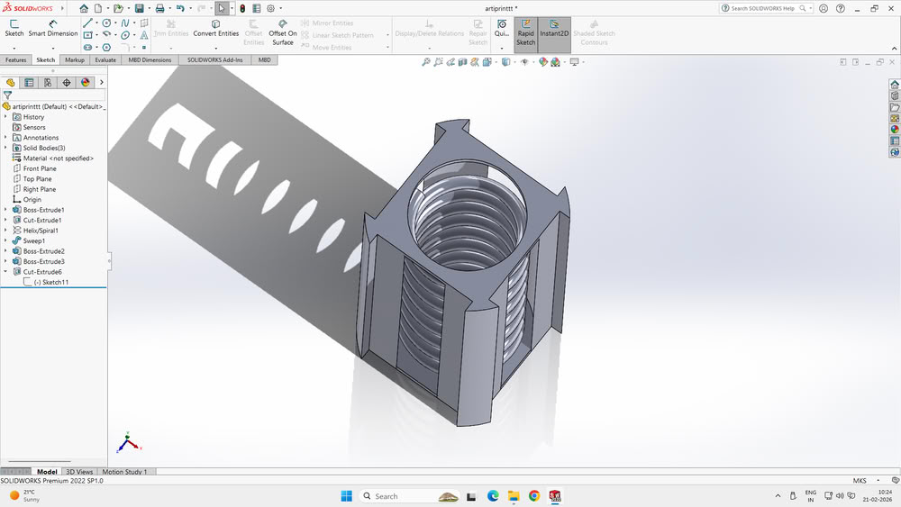
Task: Undo the last action with the Undo icon
Action: (x=180, y=9)
